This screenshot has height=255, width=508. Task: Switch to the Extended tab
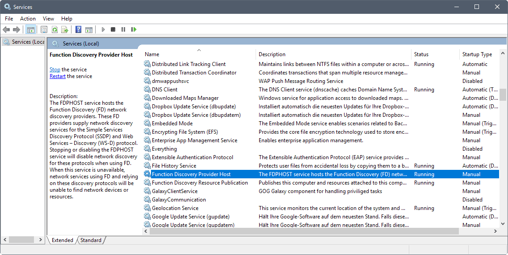pos(62,240)
